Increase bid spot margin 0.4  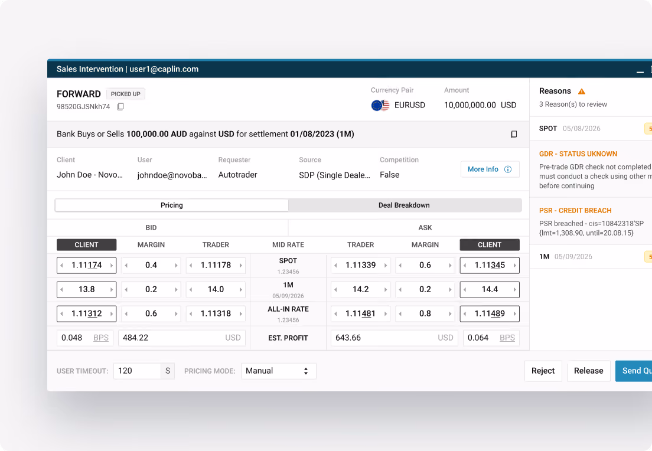pyautogui.click(x=176, y=265)
